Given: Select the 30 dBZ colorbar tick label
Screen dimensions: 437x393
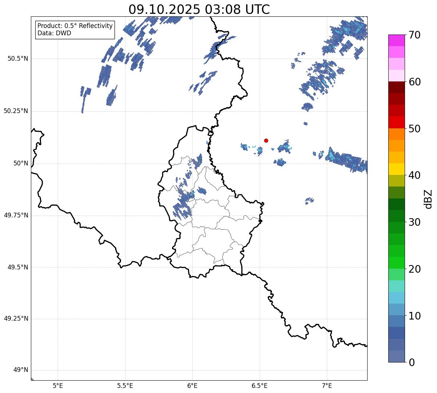Looking at the screenshot, I should click(x=414, y=222).
